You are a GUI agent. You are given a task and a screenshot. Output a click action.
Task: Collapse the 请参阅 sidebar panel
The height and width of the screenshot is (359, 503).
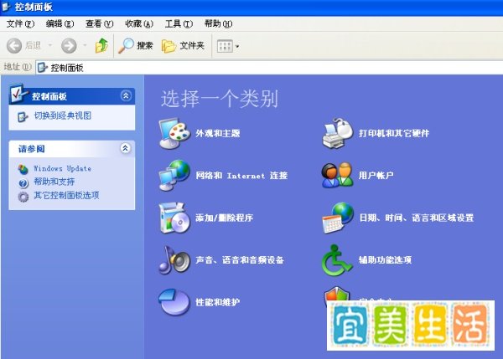pos(126,148)
